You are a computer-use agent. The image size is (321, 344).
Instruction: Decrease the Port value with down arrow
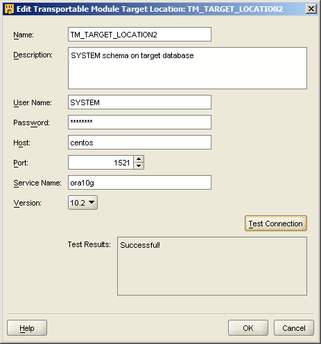pos(139,165)
